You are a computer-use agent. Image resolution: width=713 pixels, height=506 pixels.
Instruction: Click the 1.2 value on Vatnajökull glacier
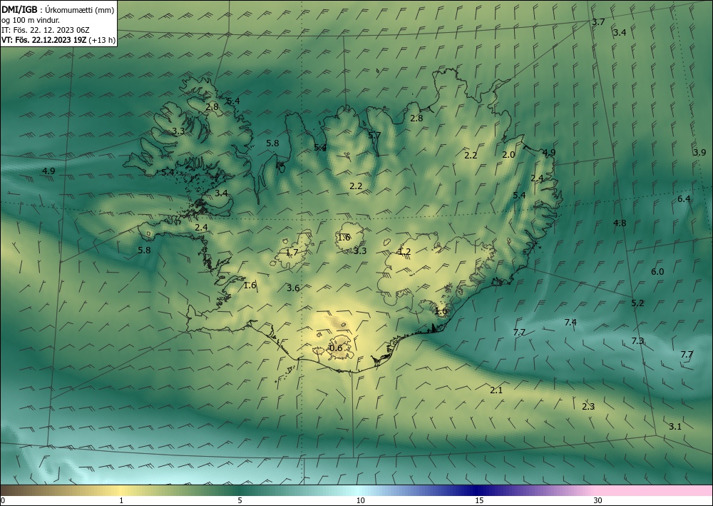404,252
